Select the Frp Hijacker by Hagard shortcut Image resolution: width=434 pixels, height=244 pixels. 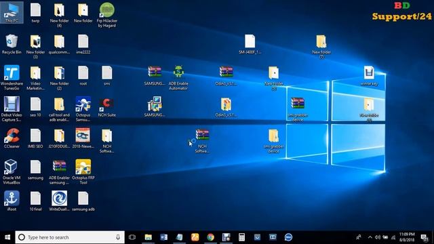tap(107, 15)
